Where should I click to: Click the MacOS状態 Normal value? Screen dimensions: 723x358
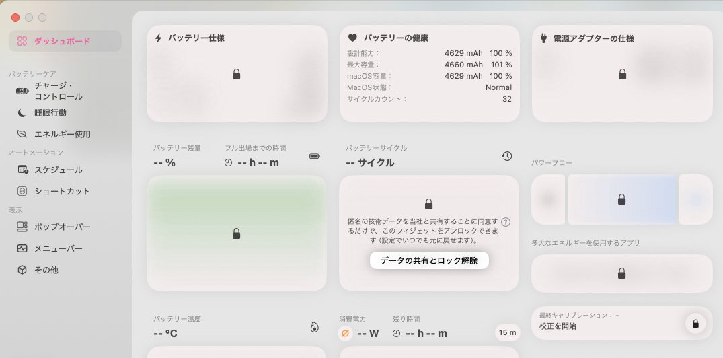click(x=498, y=87)
